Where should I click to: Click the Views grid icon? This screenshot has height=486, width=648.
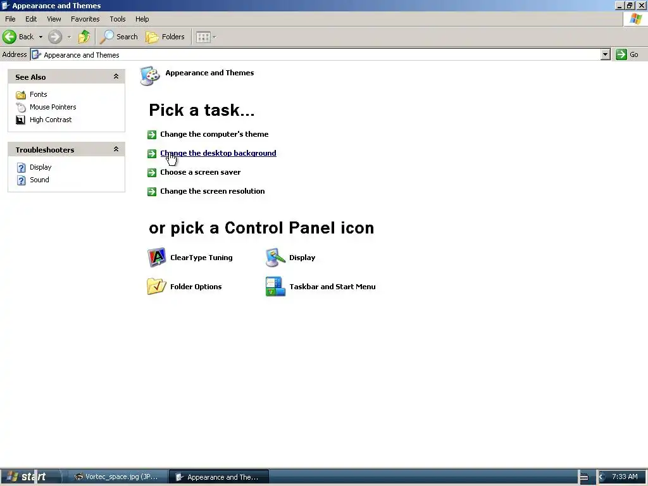203,37
